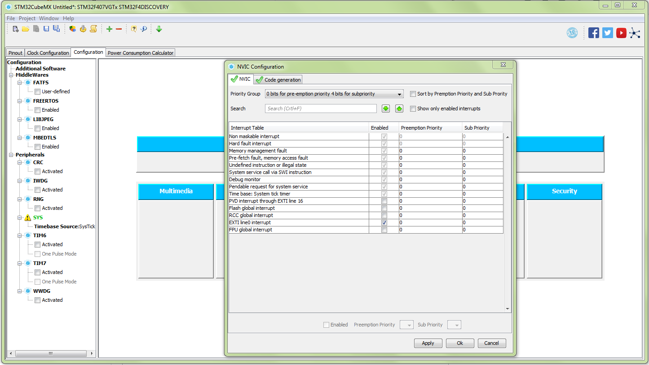Image resolution: width=649 pixels, height=365 pixels.
Task: Click the yellow question mark help icon
Action: (133, 29)
